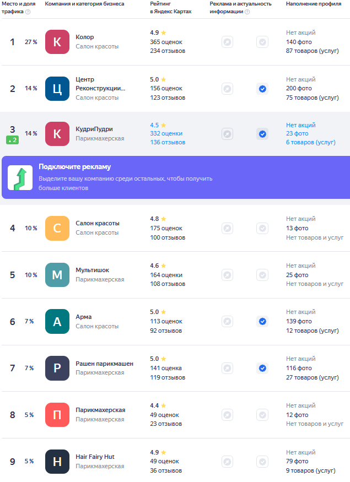Screen dimensions: 350x482
Task: Click the 141 оценка text
Action: 166,368
